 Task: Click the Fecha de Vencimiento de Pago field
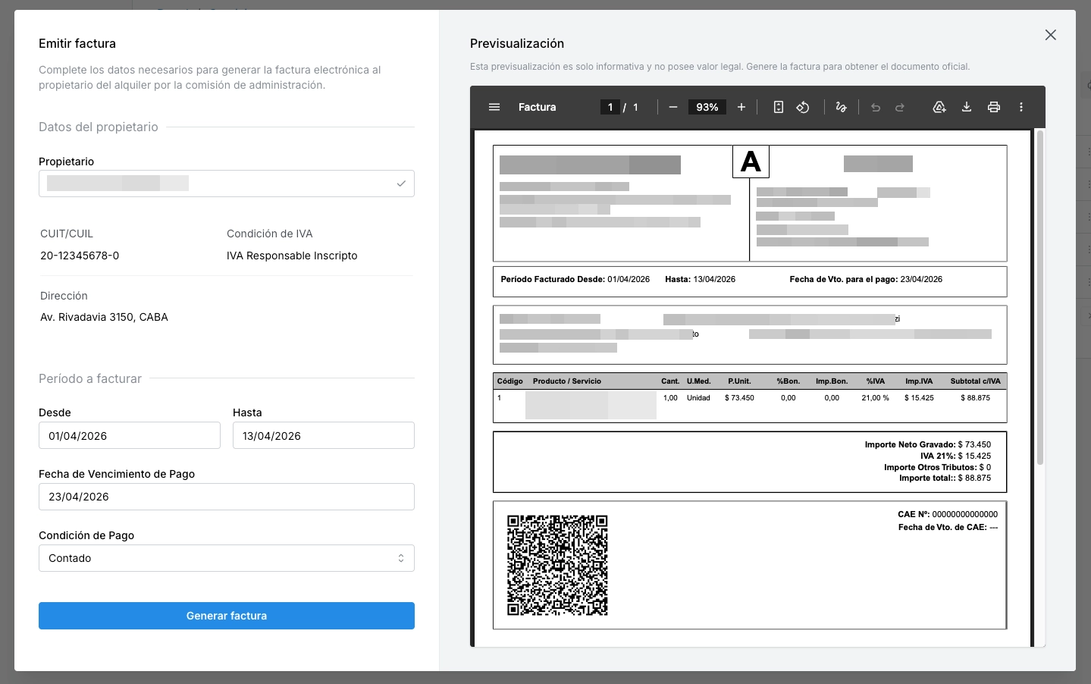point(227,497)
